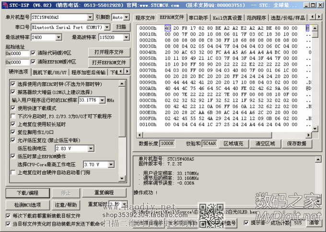Click the 打开程序文件 button

[109, 52]
